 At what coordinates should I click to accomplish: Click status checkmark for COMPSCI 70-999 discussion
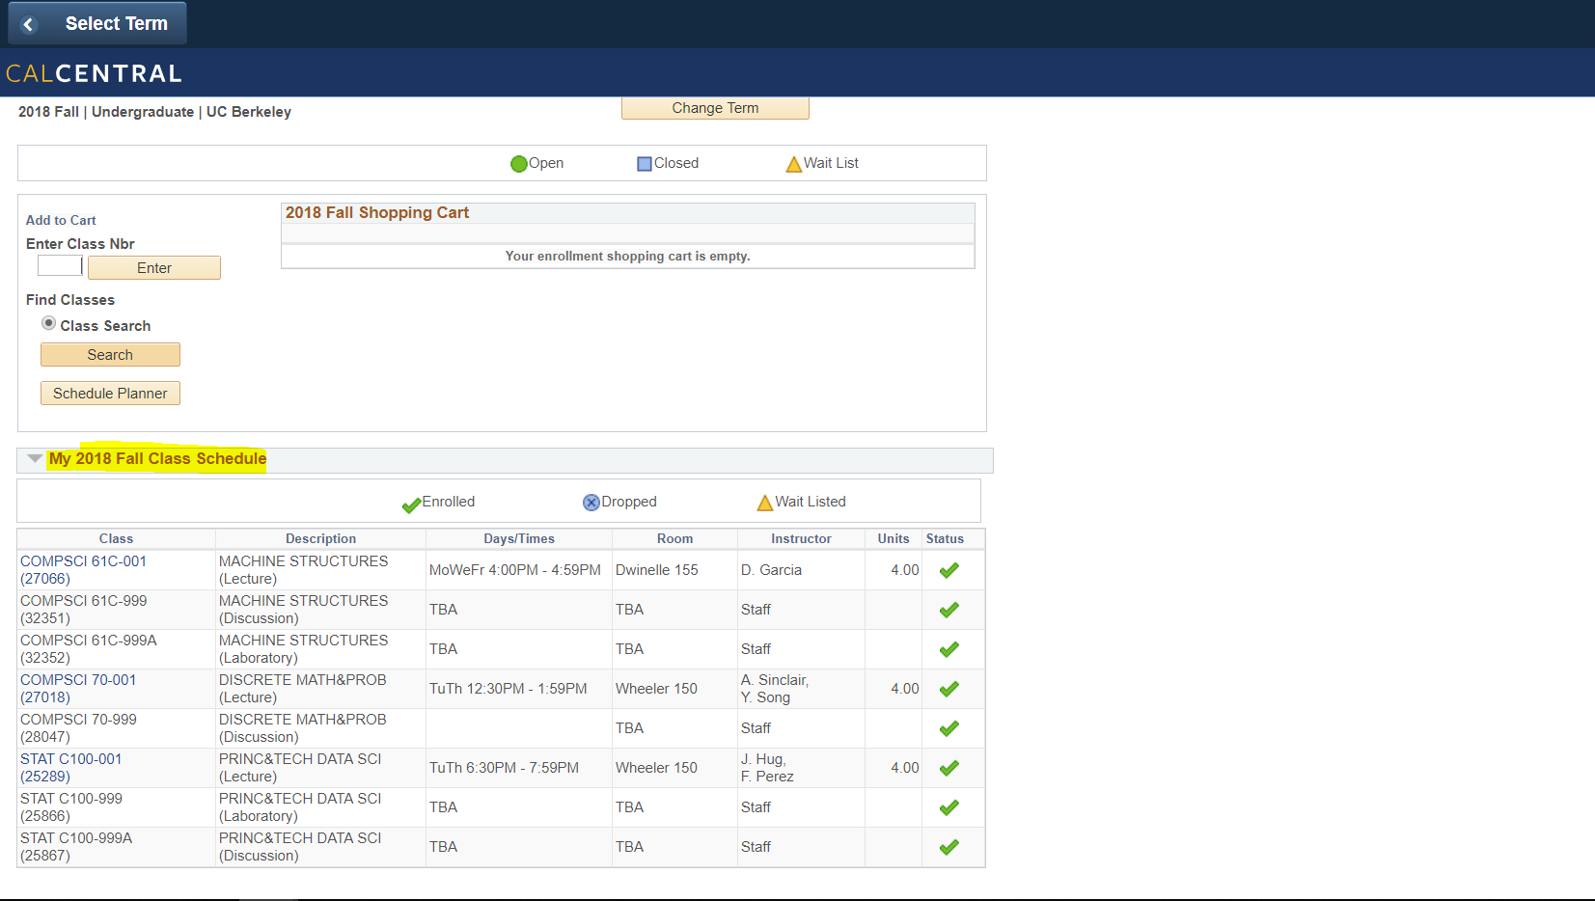point(949,728)
